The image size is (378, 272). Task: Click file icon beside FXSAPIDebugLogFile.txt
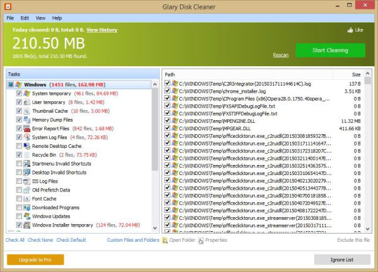175,106
